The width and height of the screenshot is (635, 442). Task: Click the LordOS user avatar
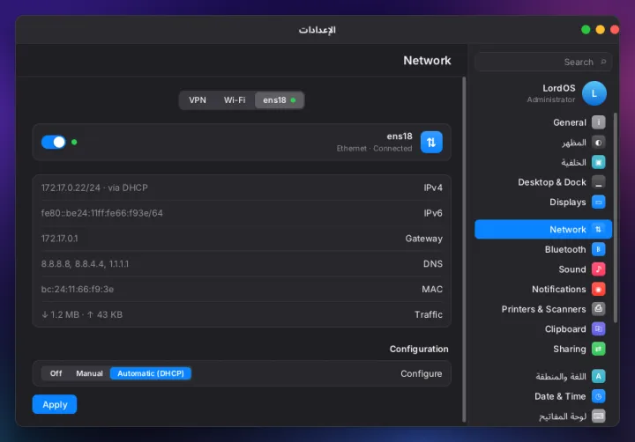point(594,93)
